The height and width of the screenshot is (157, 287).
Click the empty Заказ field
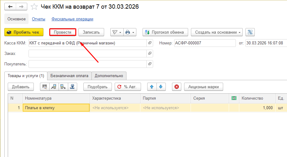tap(87, 54)
